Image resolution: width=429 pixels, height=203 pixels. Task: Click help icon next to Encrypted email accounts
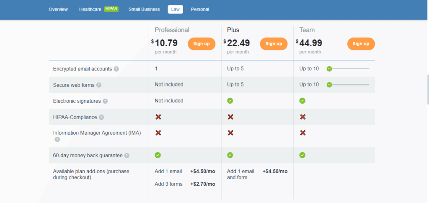[x=116, y=69]
